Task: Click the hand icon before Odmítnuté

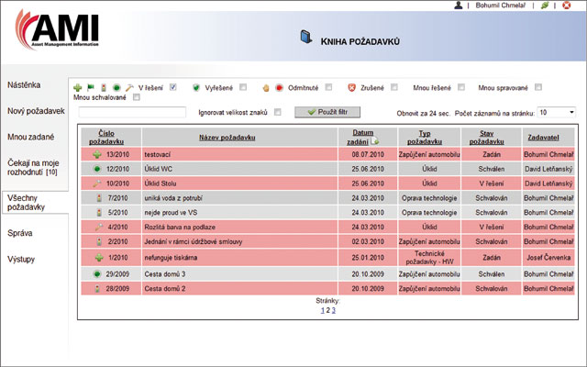Action: [x=266, y=88]
